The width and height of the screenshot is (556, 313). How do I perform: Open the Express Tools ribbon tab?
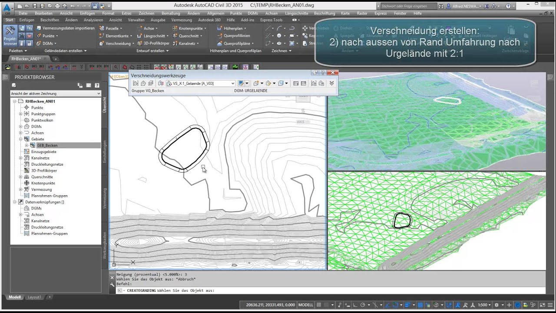click(x=271, y=20)
